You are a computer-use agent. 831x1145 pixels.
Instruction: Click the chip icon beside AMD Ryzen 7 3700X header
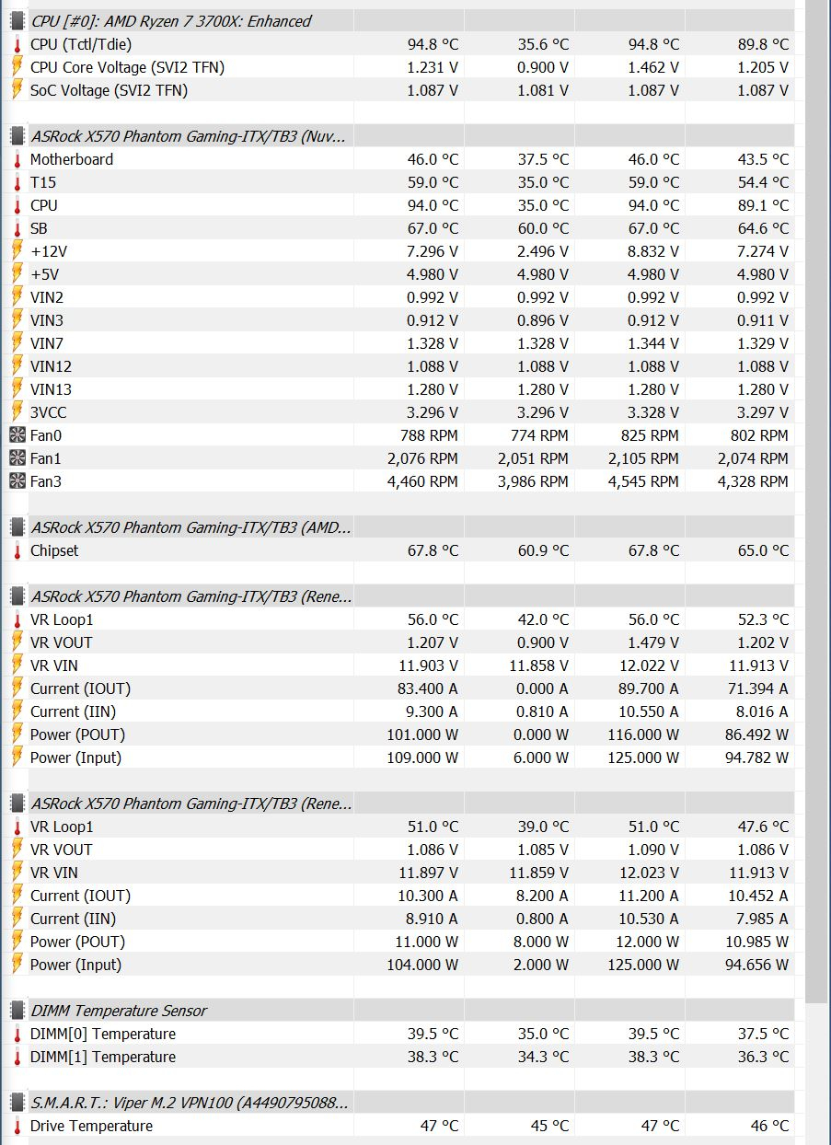(x=17, y=20)
